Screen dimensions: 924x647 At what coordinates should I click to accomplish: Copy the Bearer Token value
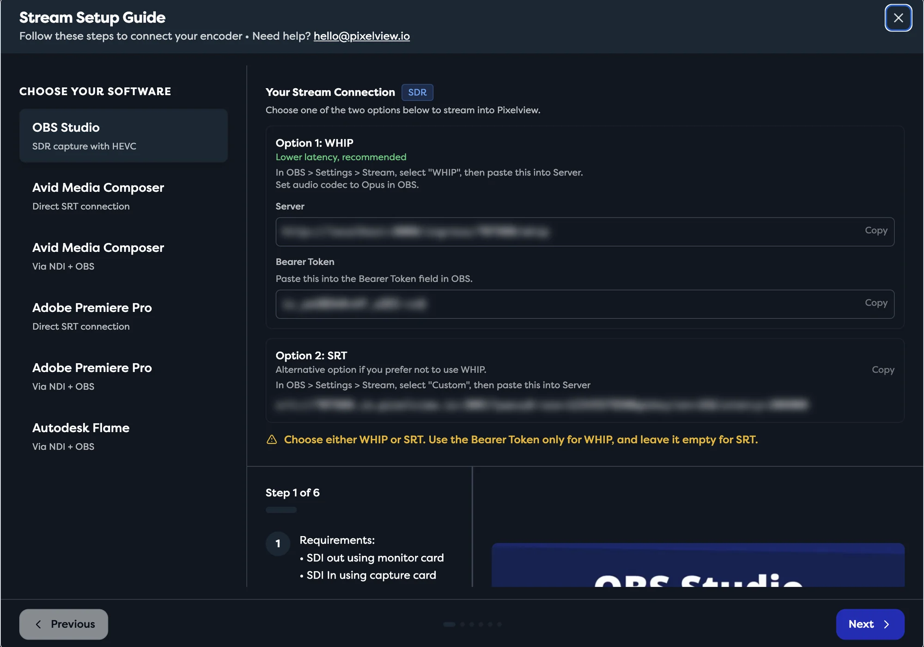(x=876, y=303)
